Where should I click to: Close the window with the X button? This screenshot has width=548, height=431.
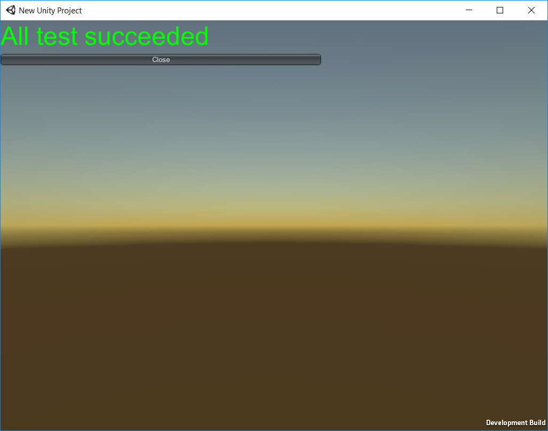click(531, 10)
